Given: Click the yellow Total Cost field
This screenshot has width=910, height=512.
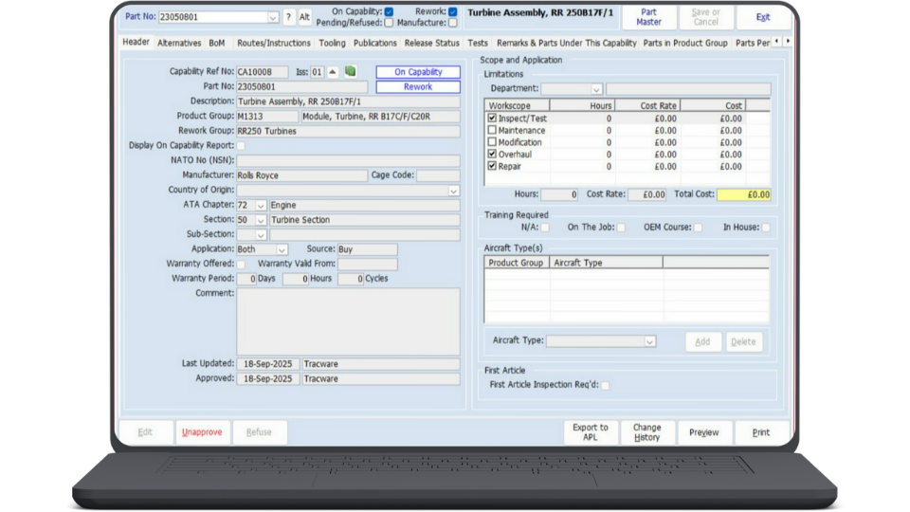Looking at the screenshot, I should click(743, 194).
